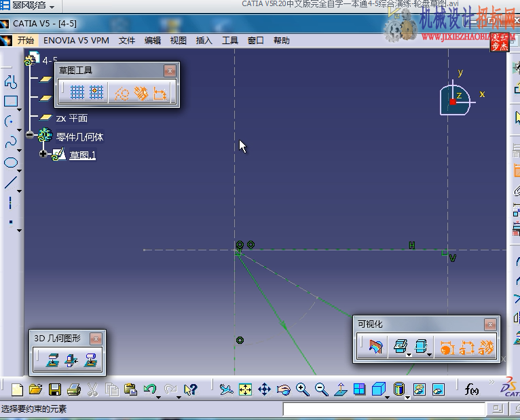520x420 pixels.
Task: Select the Circle arc sketch tool
Action: (x=10, y=121)
